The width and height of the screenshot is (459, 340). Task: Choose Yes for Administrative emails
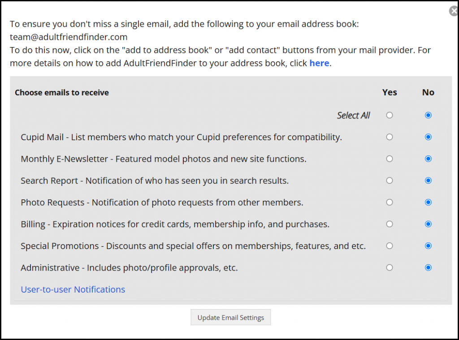[390, 268]
